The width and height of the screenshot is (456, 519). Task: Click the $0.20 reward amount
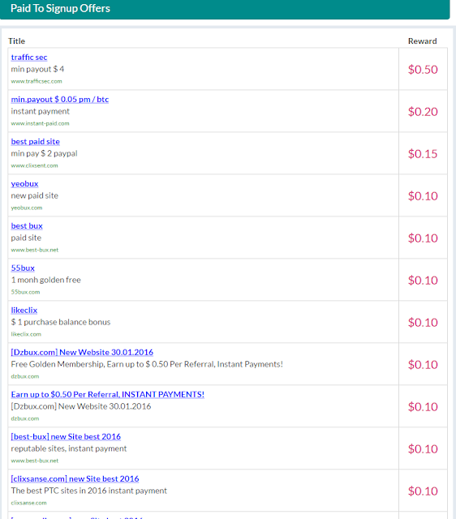click(x=423, y=112)
